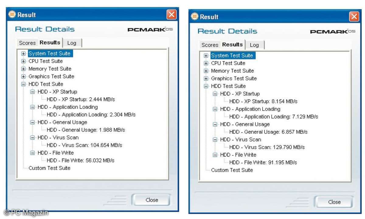Collapse HDD - General Usage node, right window
Image resolution: width=365 pixels, height=219 pixels.
point(215,124)
